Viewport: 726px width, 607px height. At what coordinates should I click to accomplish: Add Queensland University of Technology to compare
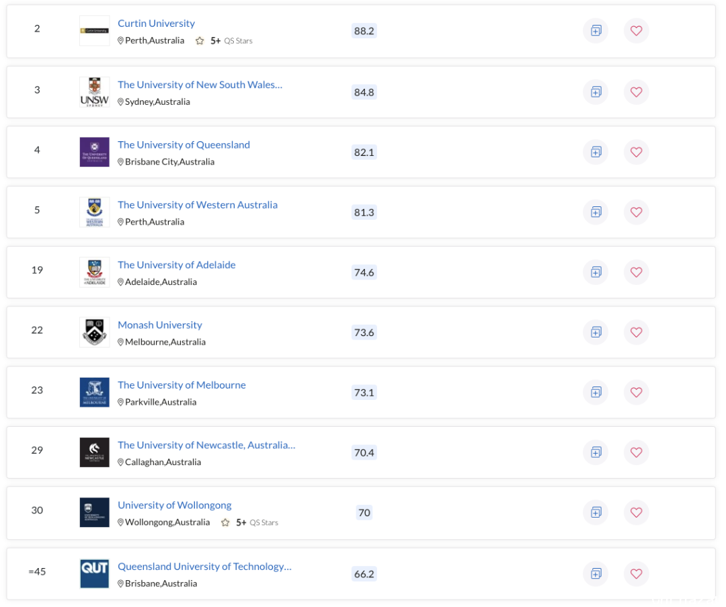(x=596, y=573)
